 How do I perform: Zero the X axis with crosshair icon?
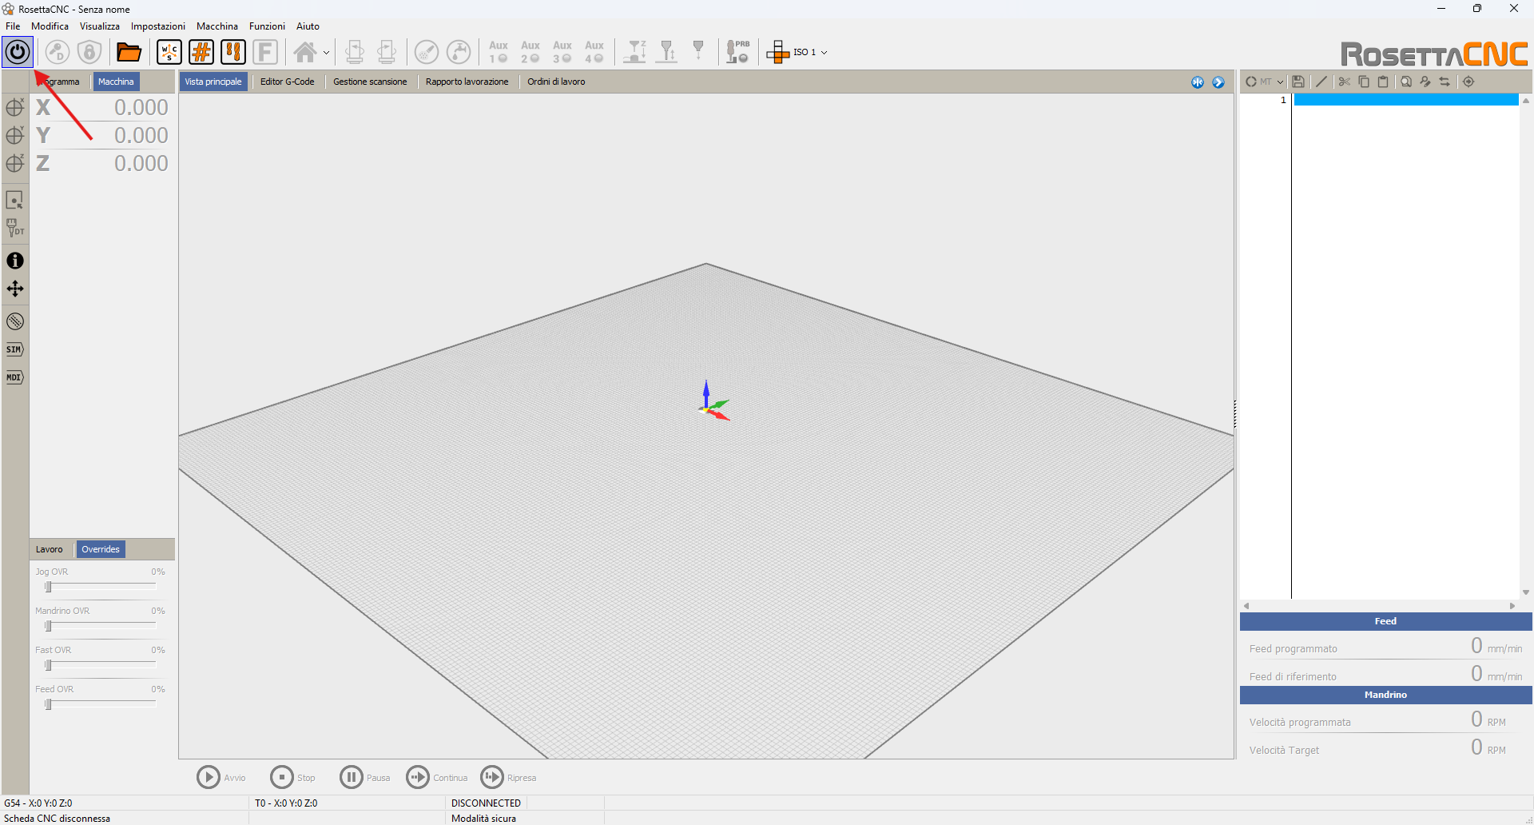[x=14, y=108]
